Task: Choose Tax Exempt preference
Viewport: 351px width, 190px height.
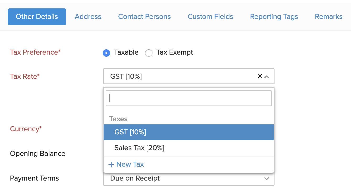Action: 149,53
